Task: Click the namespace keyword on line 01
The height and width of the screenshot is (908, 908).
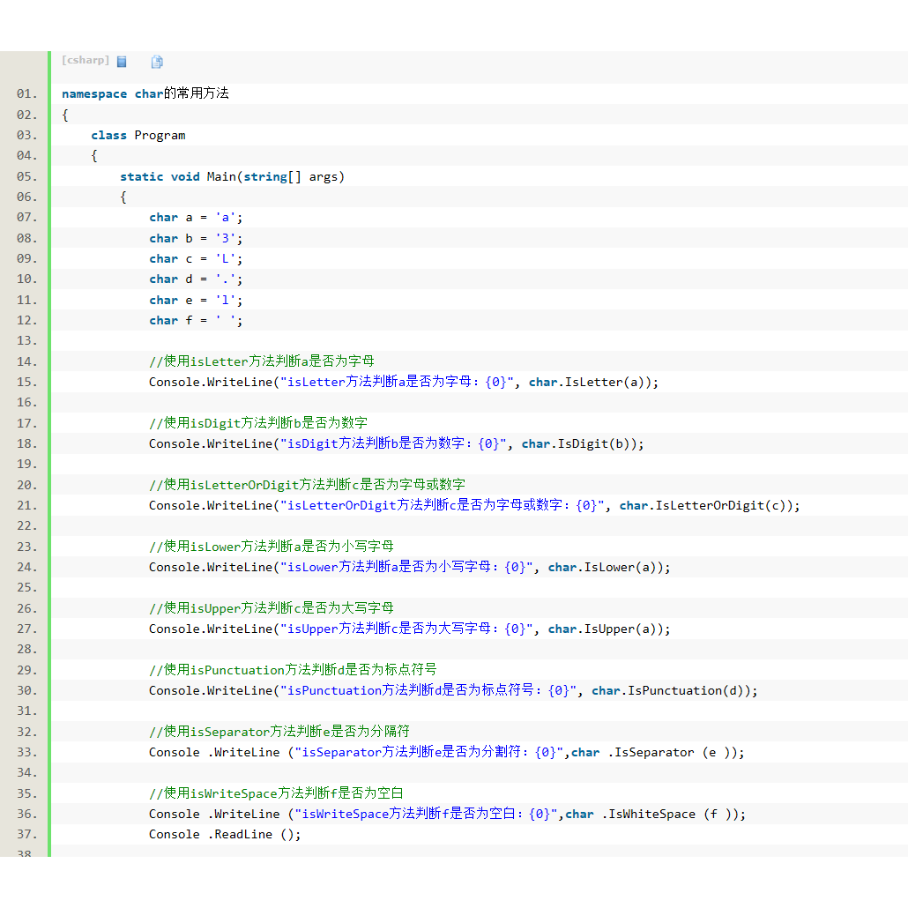Action: (x=94, y=93)
